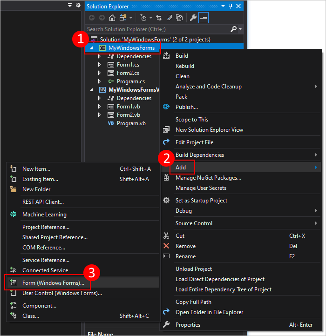Click Manage NuGet Packages... in context menu
The width and height of the screenshot is (326, 336).
tap(208, 178)
